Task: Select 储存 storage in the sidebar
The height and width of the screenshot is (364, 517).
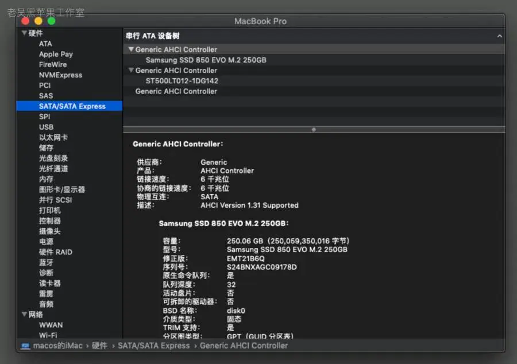Action: [x=46, y=148]
